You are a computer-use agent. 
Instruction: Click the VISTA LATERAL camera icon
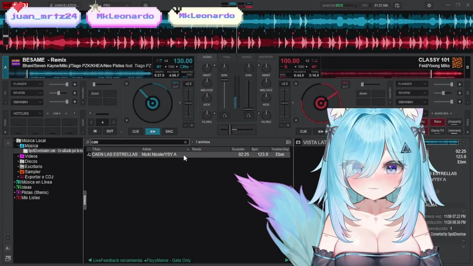pyautogui.click(x=298, y=142)
